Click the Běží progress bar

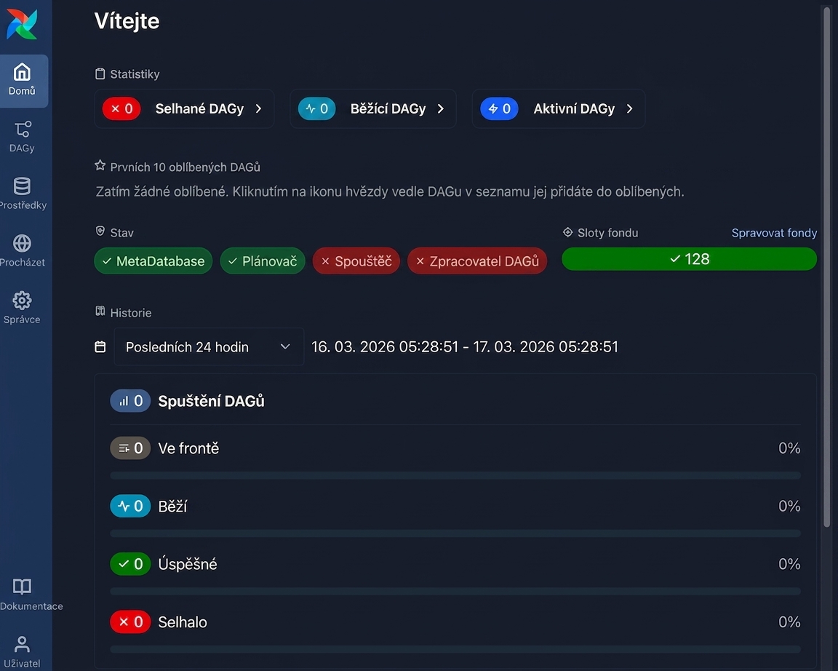pyautogui.click(x=455, y=533)
